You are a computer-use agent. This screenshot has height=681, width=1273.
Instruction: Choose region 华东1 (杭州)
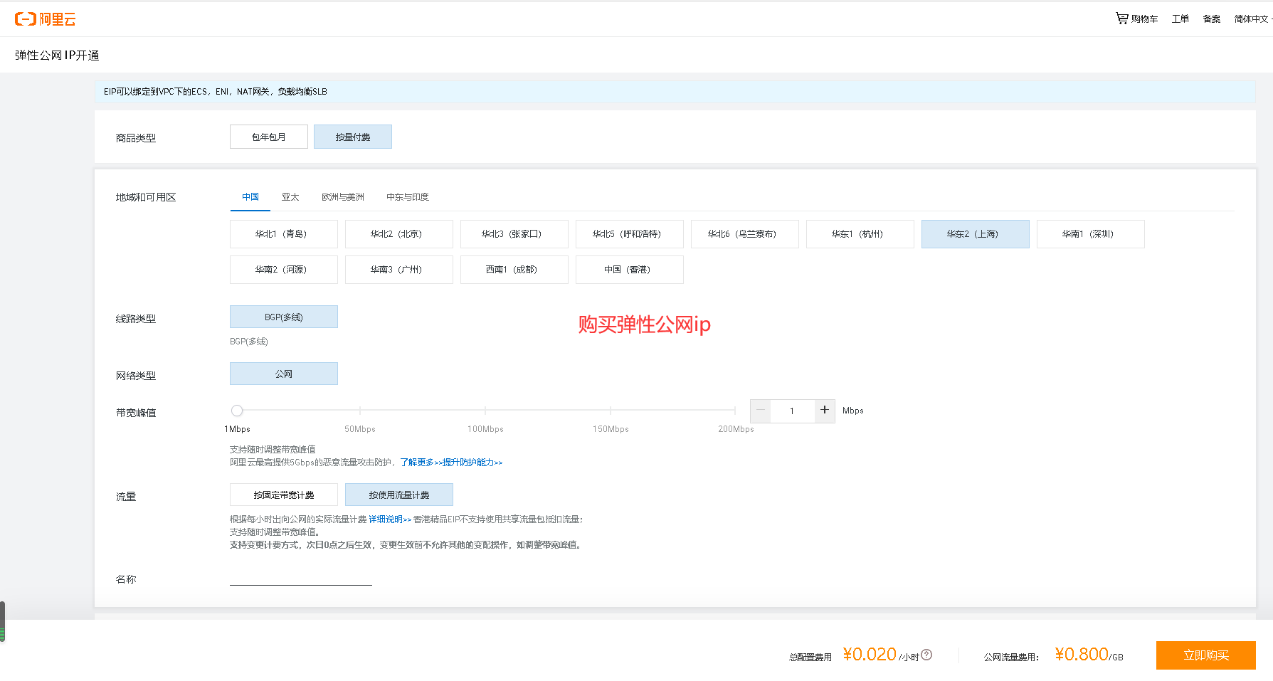pos(860,234)
